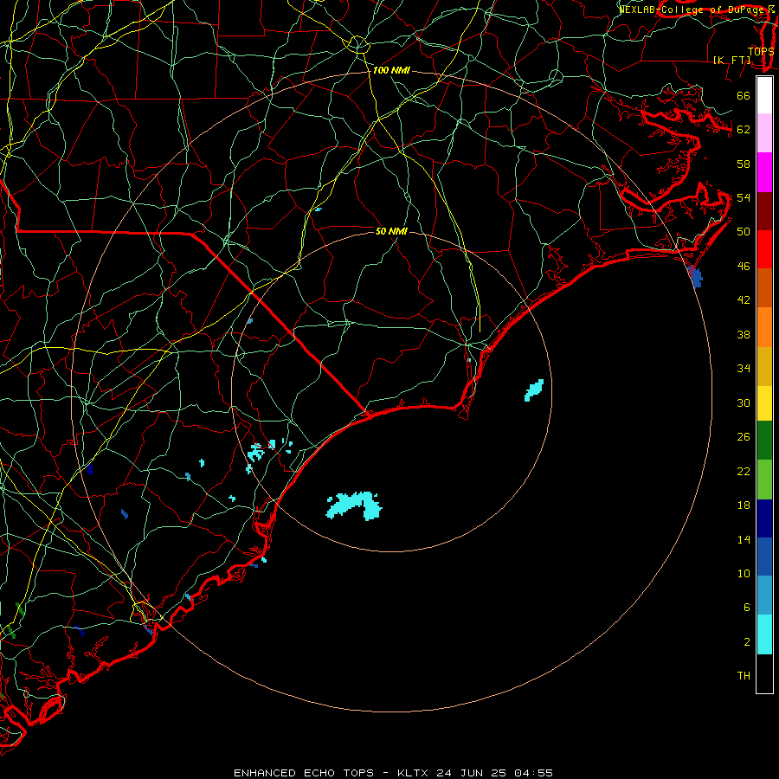The height and width of the screenshot is (779, 779).
Task: Click the legend value 2
Action: pyautogui.click(x=747, y=642)
